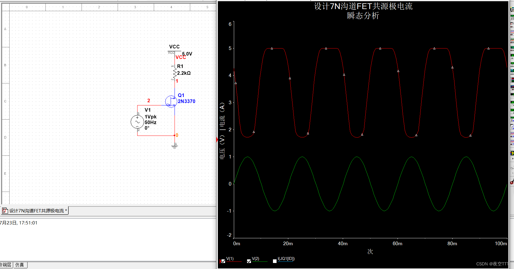
Task: Click the Q1 reference designator
Action: click(181, 95)
